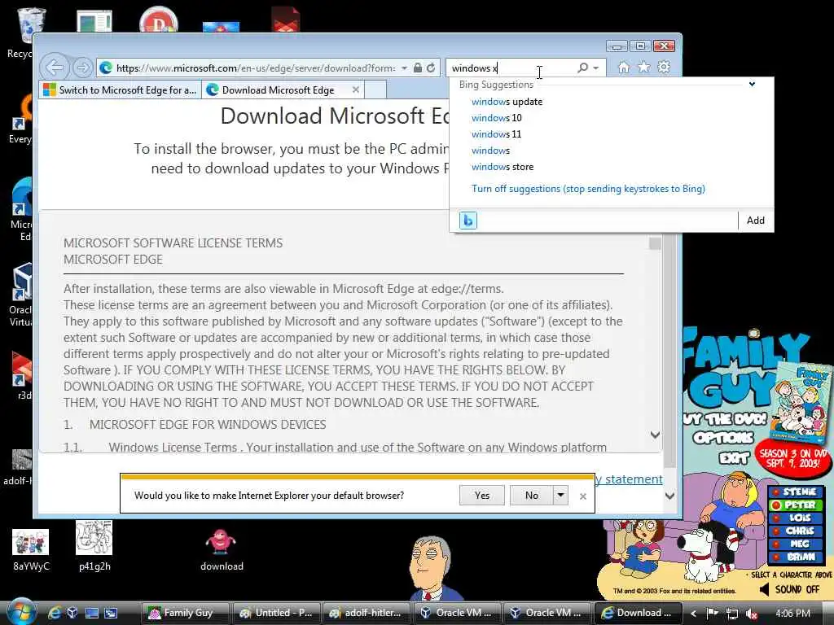834x625 pixels.
Task: Open the dropdown arrow next to No
Action: tap(560, 496)
